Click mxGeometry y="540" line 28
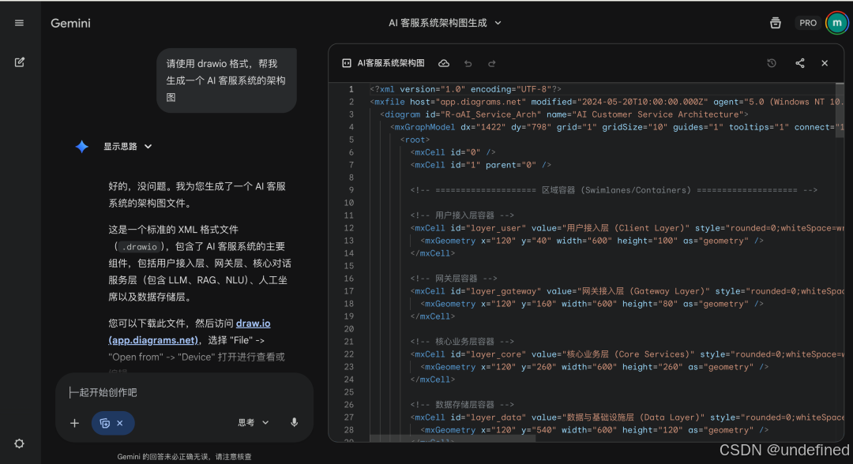The width and height of the screenshot is (853, 464). (594, 430)
